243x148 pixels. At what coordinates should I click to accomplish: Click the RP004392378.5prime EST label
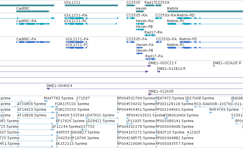pos(136,127)
